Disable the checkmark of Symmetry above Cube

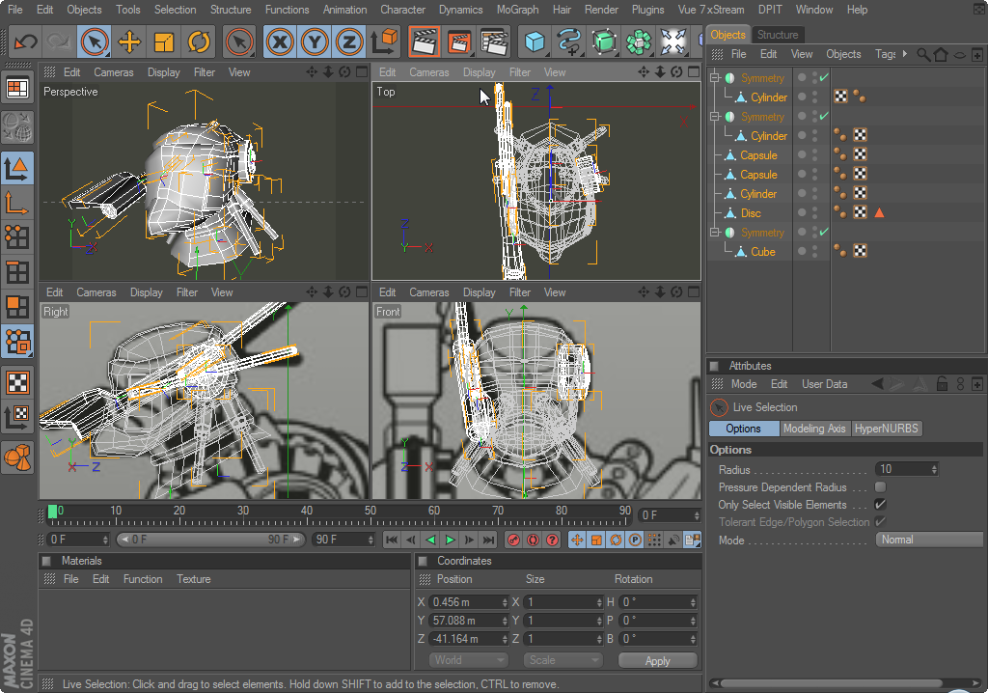[x=824, y=232]
